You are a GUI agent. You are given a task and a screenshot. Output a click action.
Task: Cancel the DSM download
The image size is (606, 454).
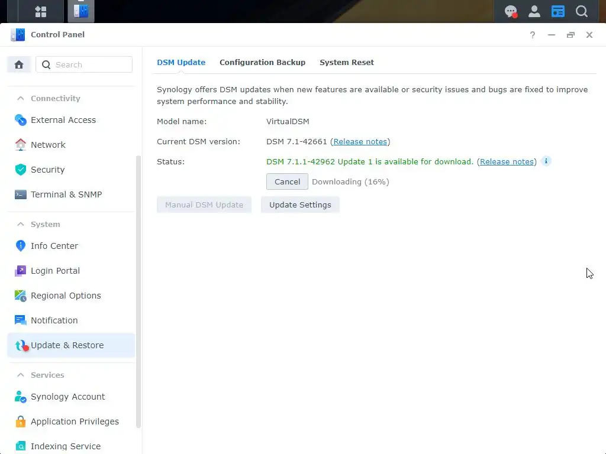click(287, 181)
